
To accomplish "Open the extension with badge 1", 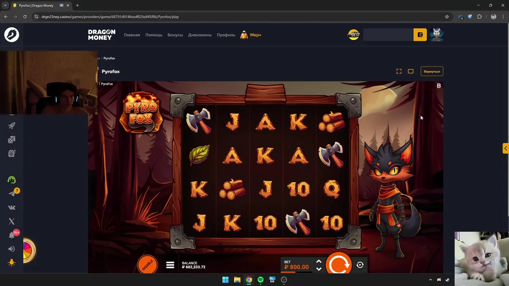I will [460, 17].
